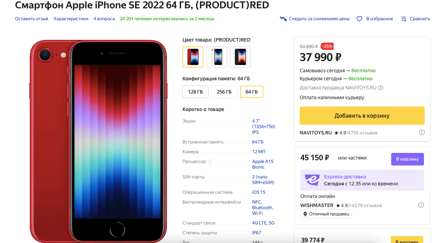447x243 pixels.
Task: Choose the 256 ГБ storage variant
Action: [224, 91]
